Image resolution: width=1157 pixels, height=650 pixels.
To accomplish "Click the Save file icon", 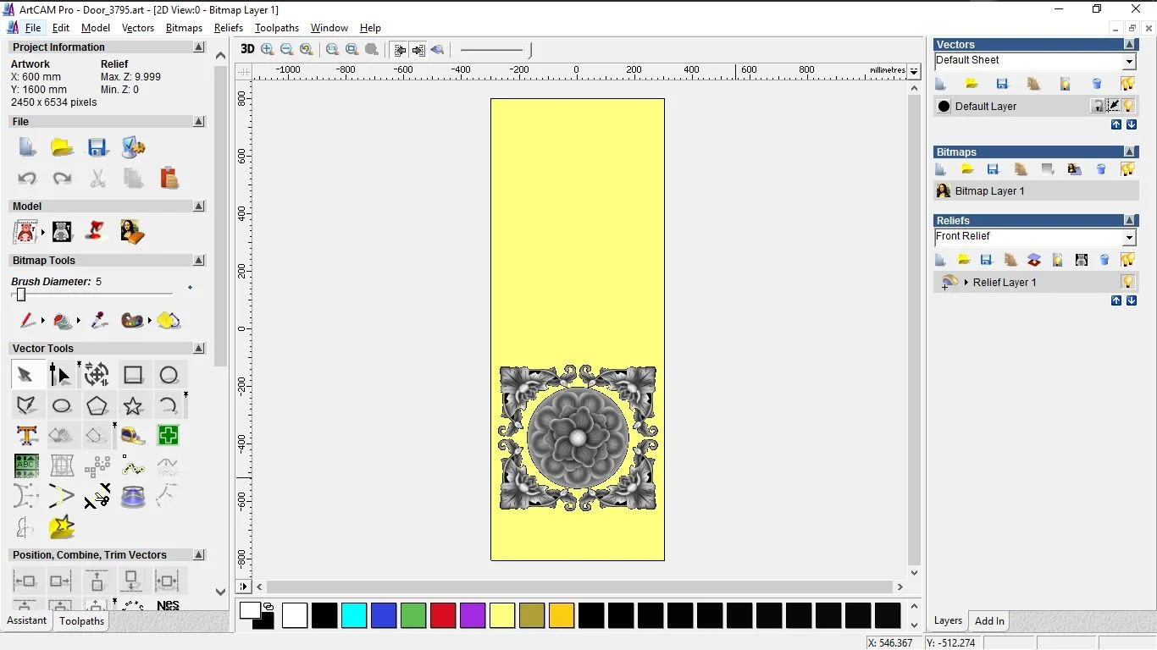I will point(97,148).
